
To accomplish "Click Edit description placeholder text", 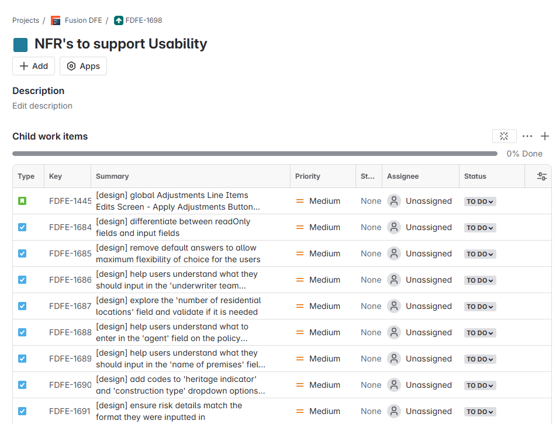I will 43,106.
